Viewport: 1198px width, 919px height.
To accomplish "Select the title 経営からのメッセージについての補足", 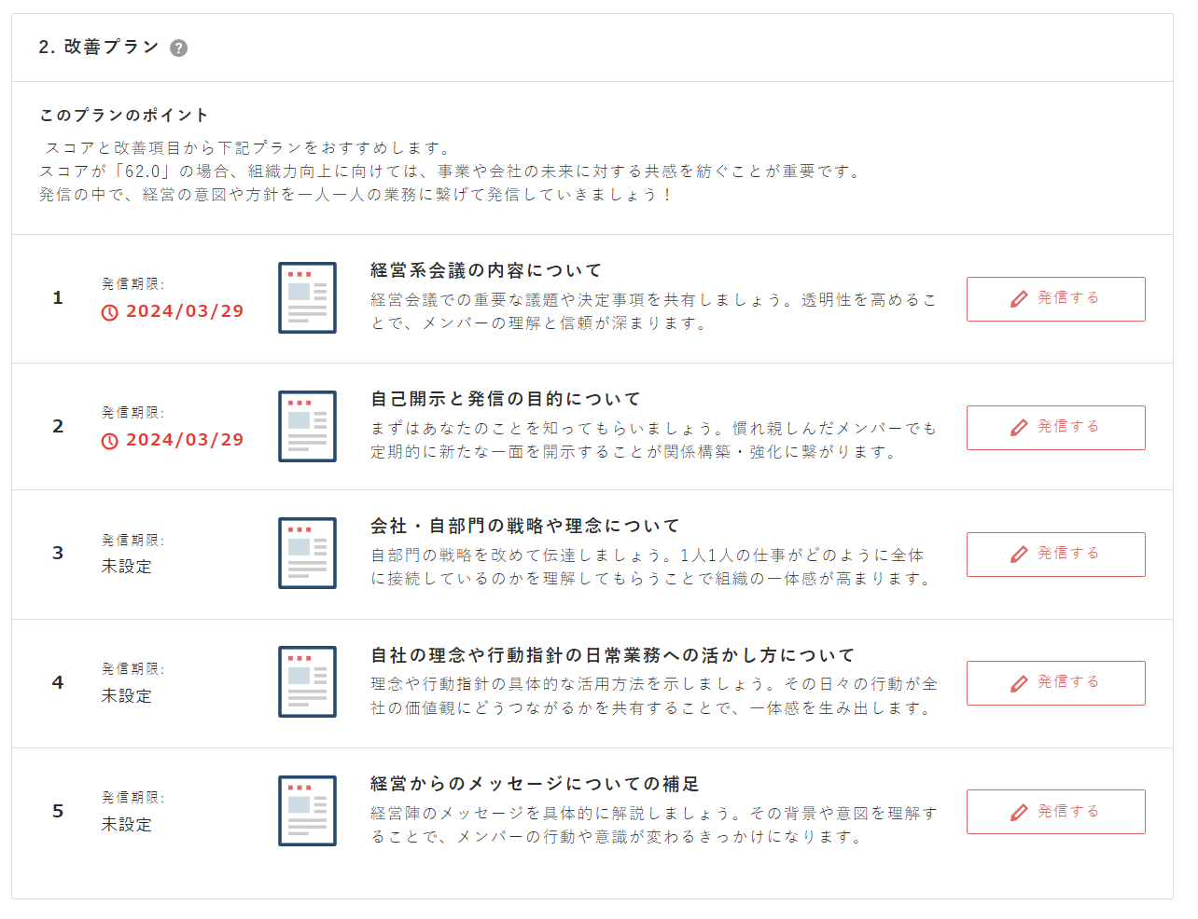I will tap(535, 784).
